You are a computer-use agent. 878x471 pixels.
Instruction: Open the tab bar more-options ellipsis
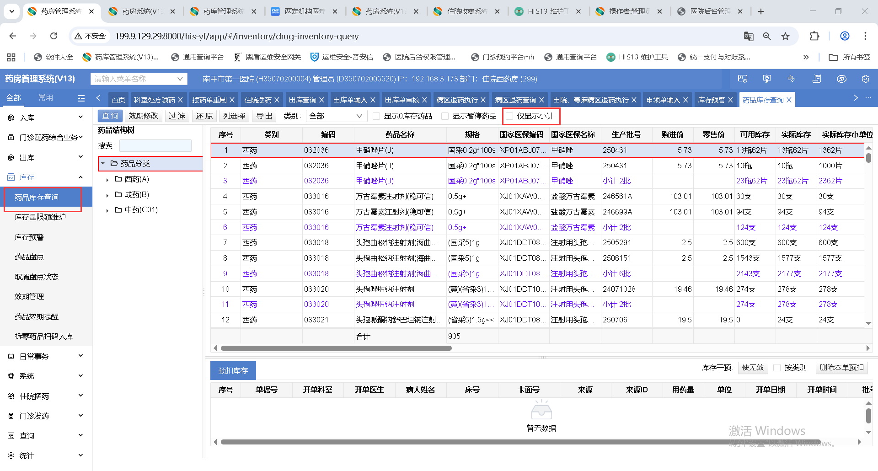tap(868, 98)
